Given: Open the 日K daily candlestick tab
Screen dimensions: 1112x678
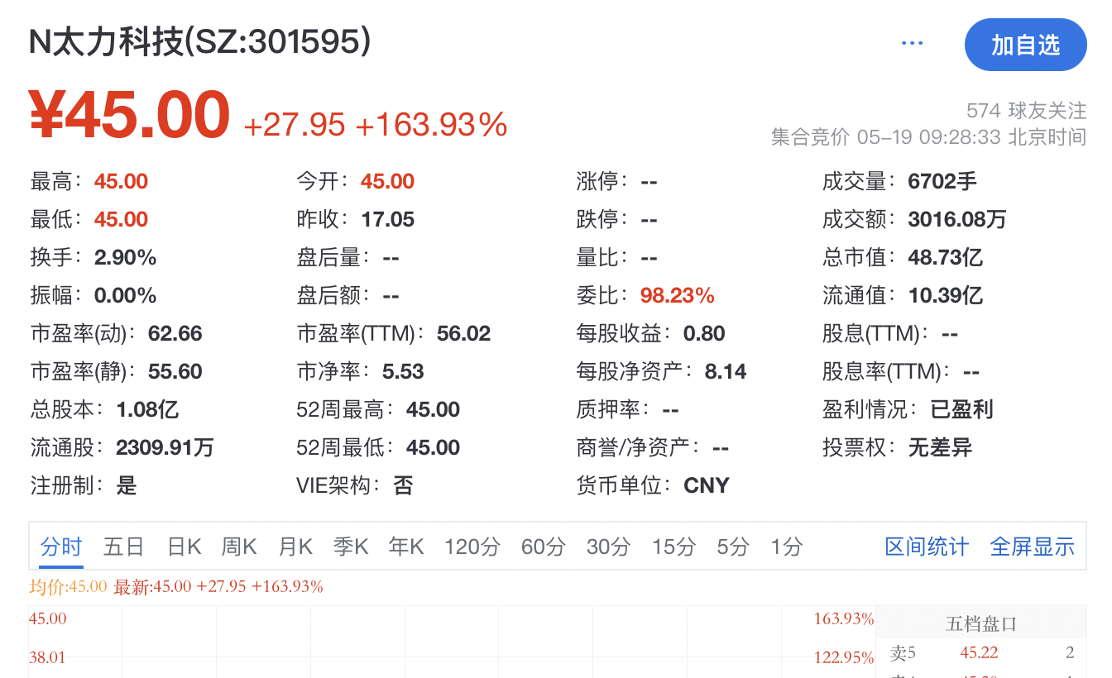Looking at the screenshot, I should point(184,547).
